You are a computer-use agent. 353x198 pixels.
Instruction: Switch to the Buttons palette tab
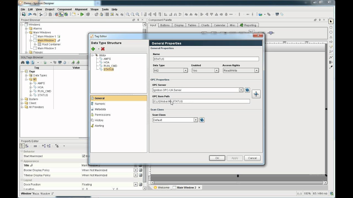click(x=165, y=25)
